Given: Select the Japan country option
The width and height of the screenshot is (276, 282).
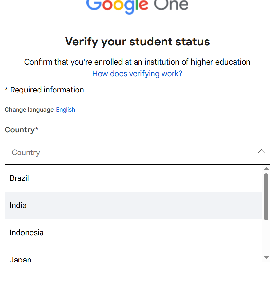Looking at the screenshot, I should [21, 259].
